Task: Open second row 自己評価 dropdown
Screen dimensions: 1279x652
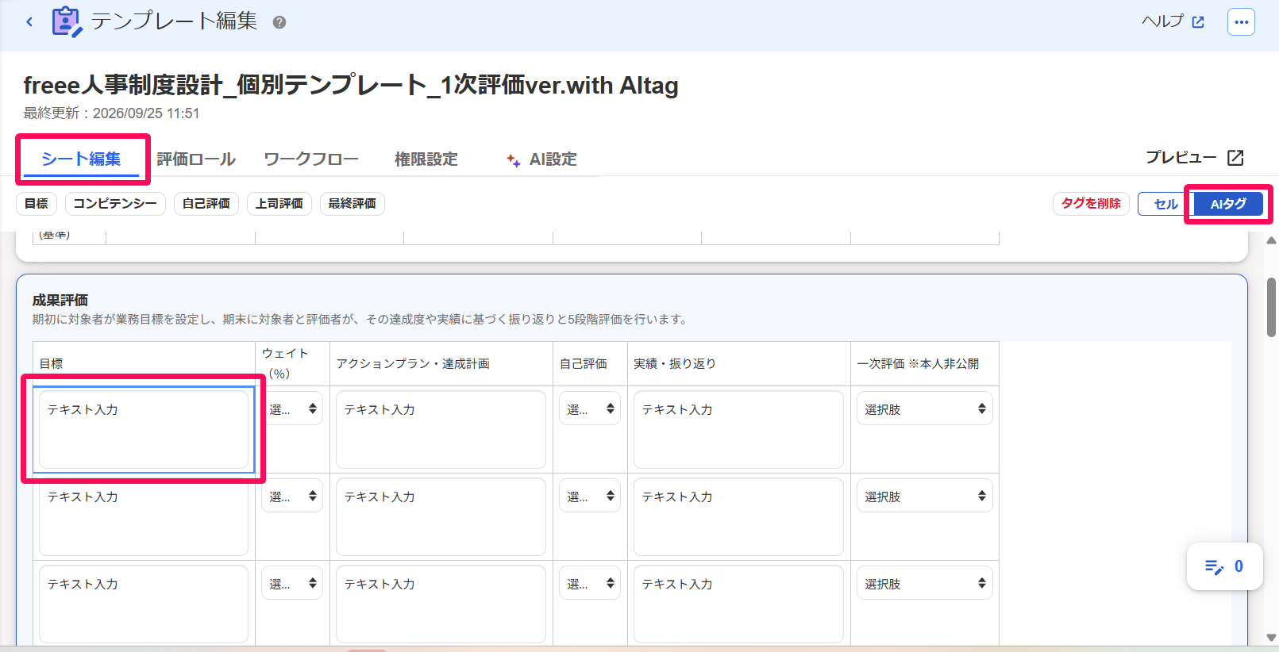Action: [590, 496]
